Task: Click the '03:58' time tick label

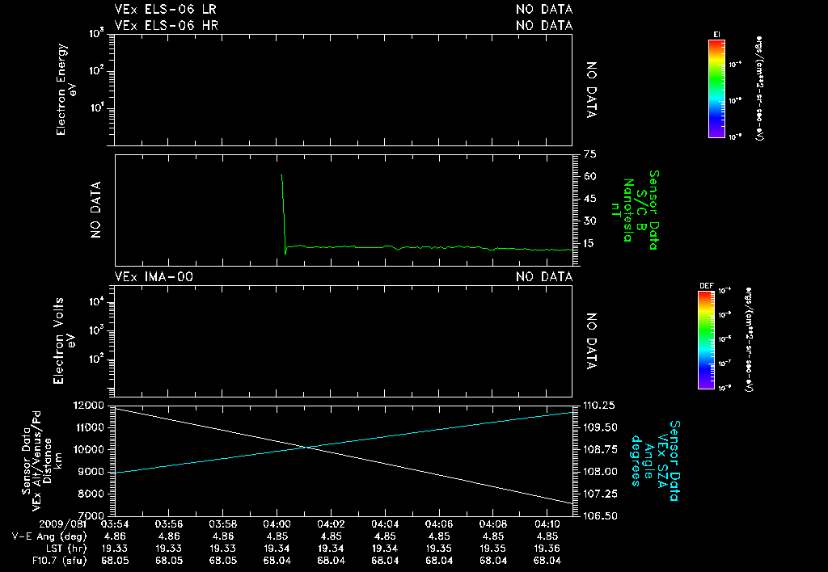Action: [223, 524]
